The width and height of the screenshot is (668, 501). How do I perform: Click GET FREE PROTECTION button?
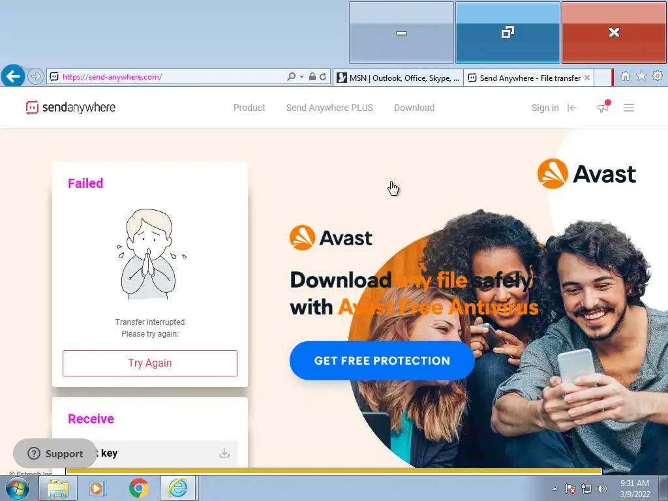pos(382,360)
